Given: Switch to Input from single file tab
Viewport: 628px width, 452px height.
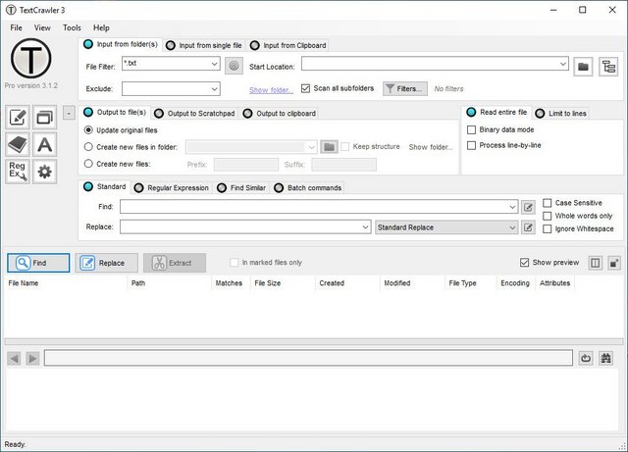Looking at the screenshot, I should pos(204,45).
